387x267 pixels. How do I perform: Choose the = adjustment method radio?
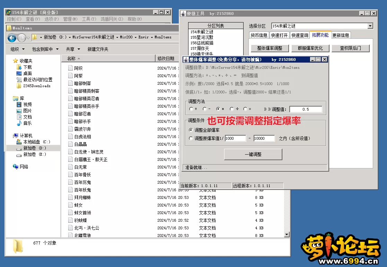coord(245,109)
